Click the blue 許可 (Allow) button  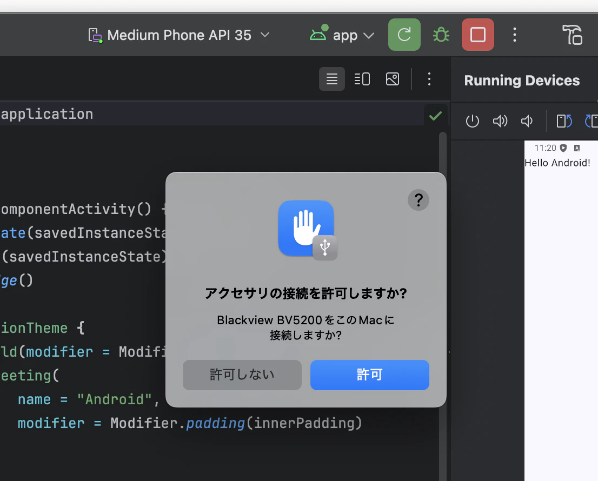point(369,375)
